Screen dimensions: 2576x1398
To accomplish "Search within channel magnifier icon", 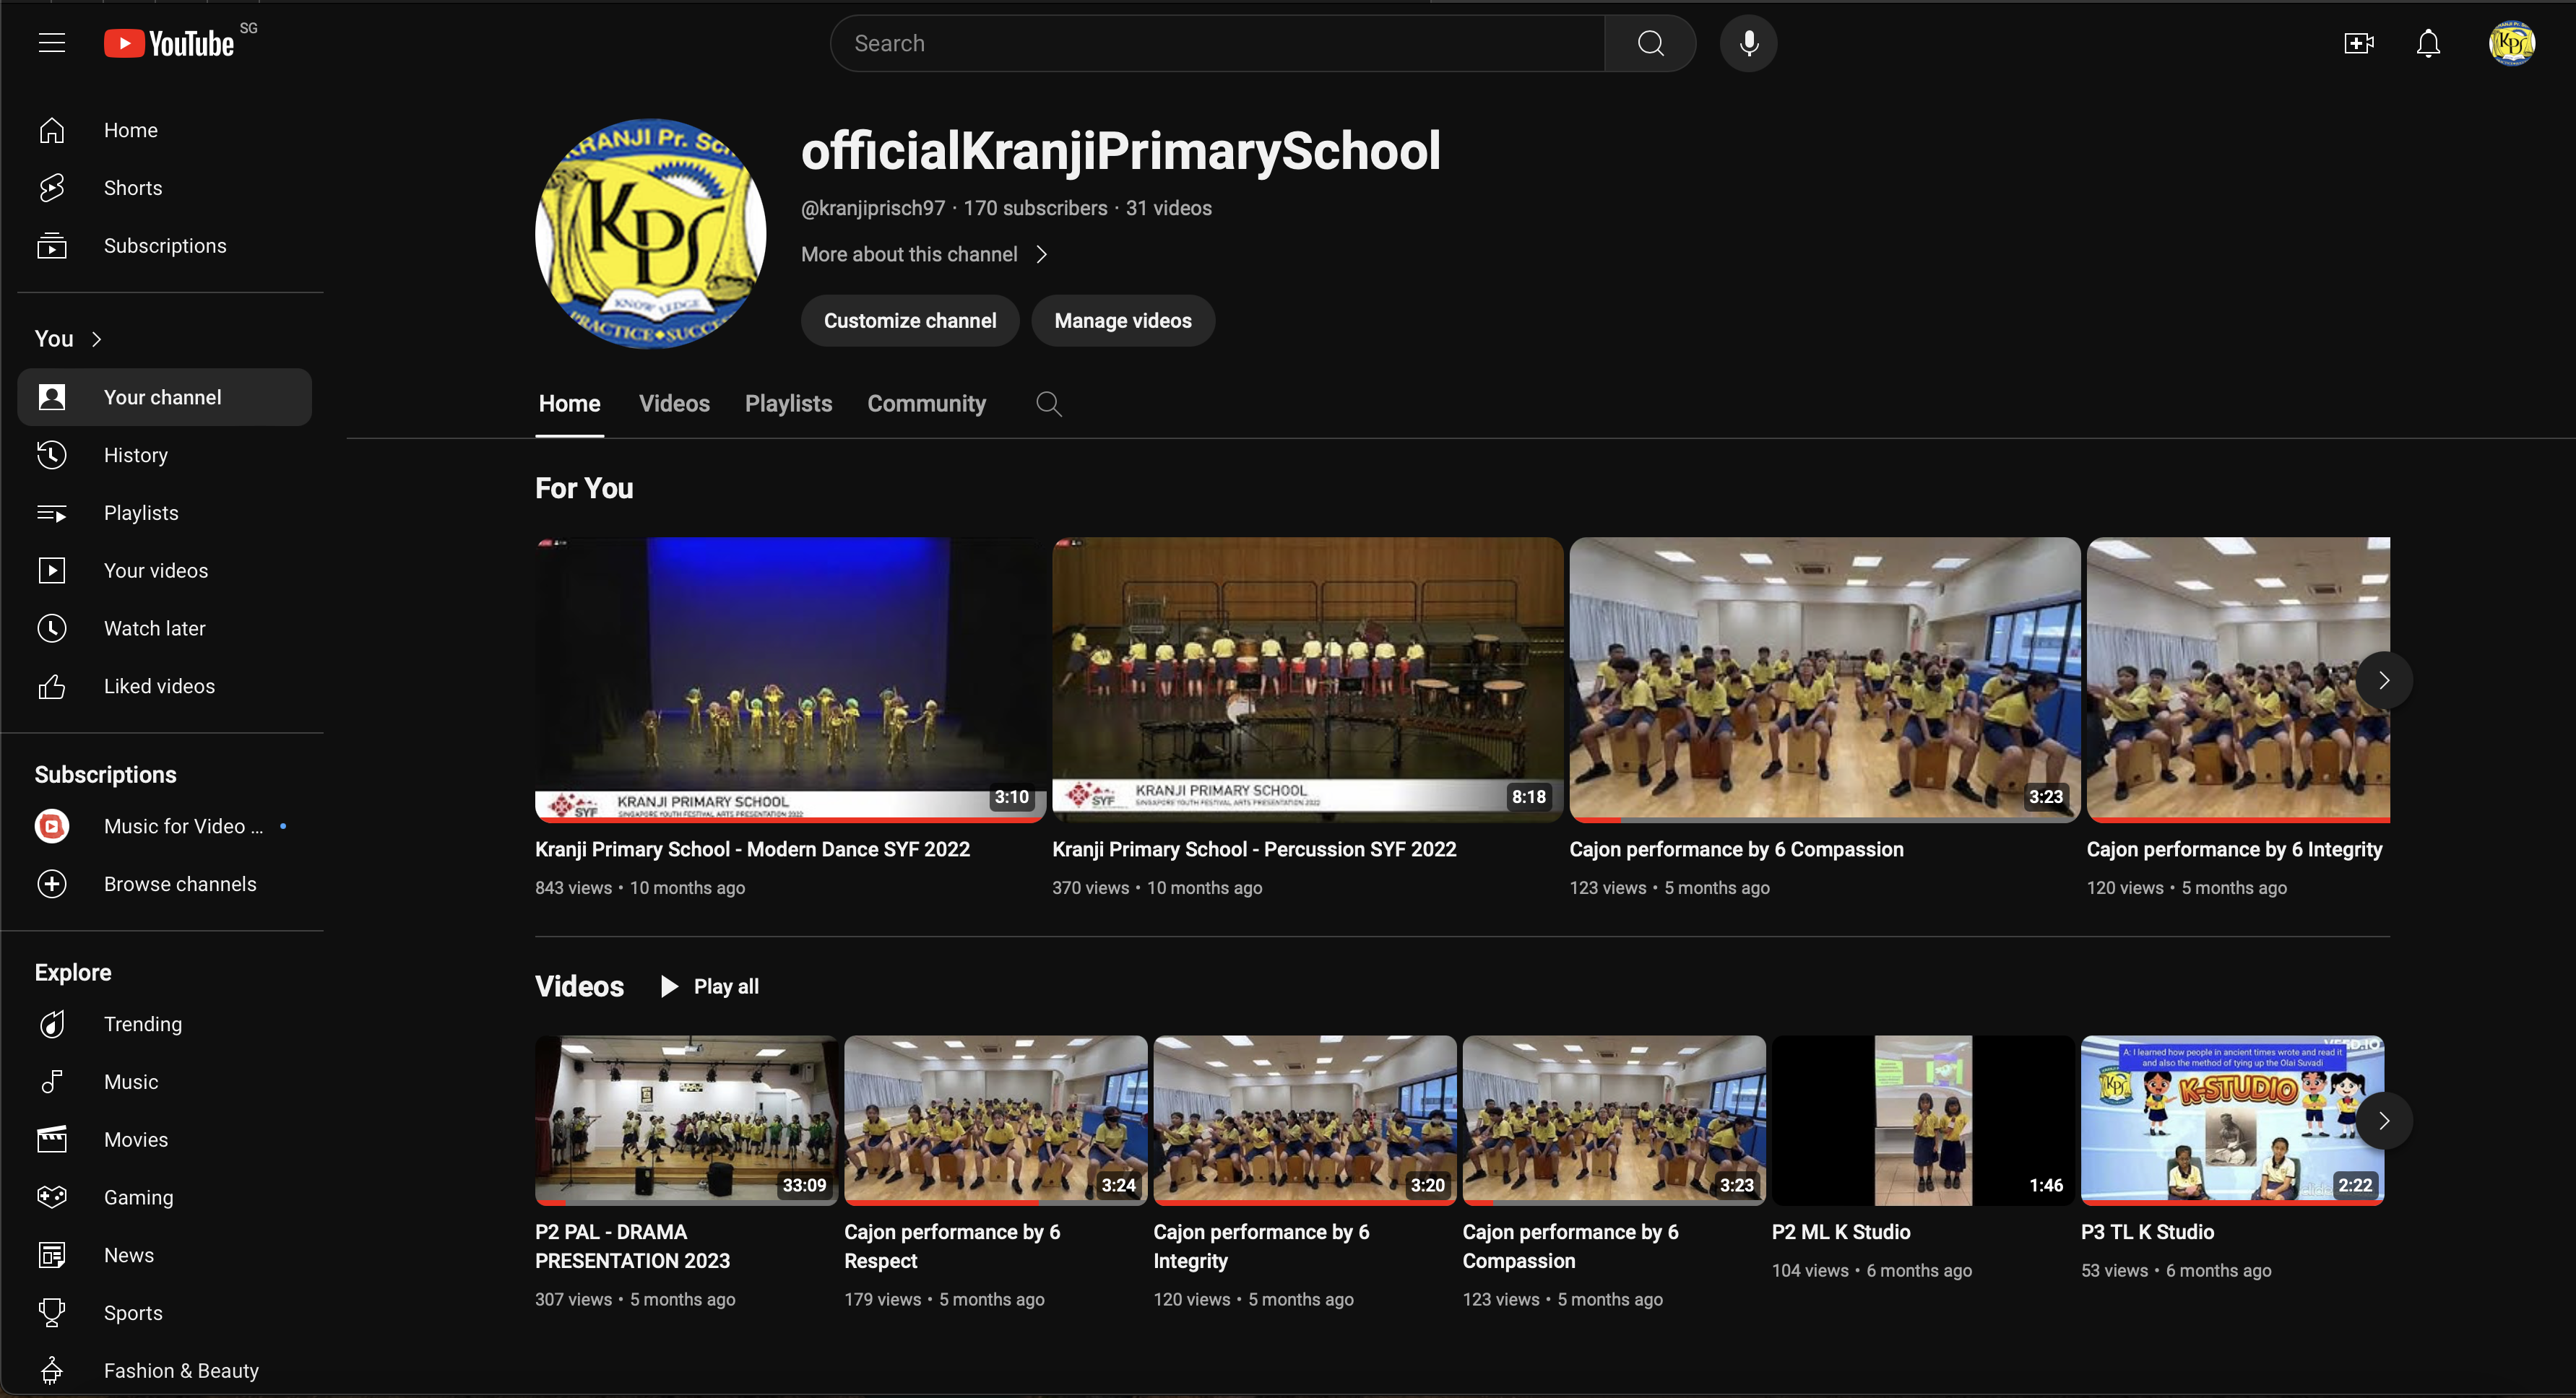I will 1048,404.
